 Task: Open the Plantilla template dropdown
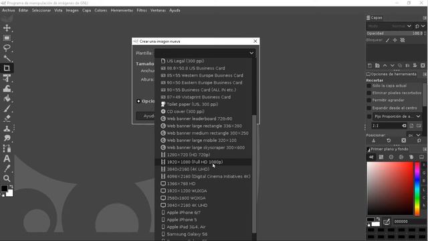tap(205, 53)
